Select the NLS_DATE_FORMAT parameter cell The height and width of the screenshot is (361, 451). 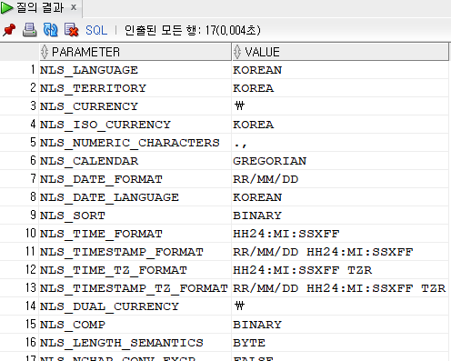[135, 179]
